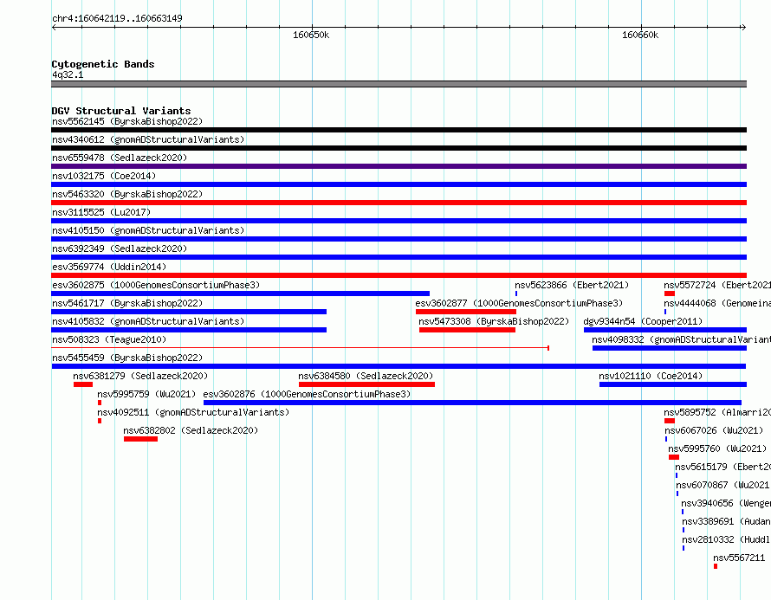Click the blue nsv5455459 feature bar

pyautogui.click(x=398, y=366)
